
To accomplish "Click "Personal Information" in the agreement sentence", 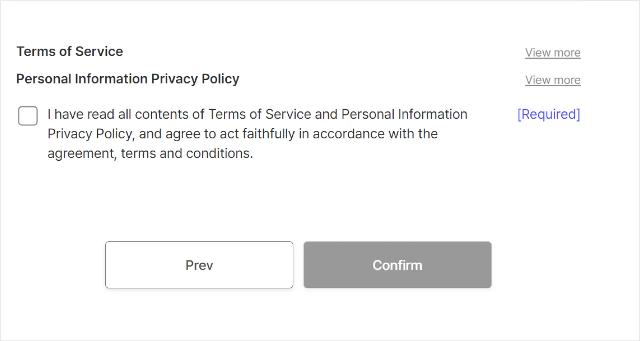I will point(404,114).
